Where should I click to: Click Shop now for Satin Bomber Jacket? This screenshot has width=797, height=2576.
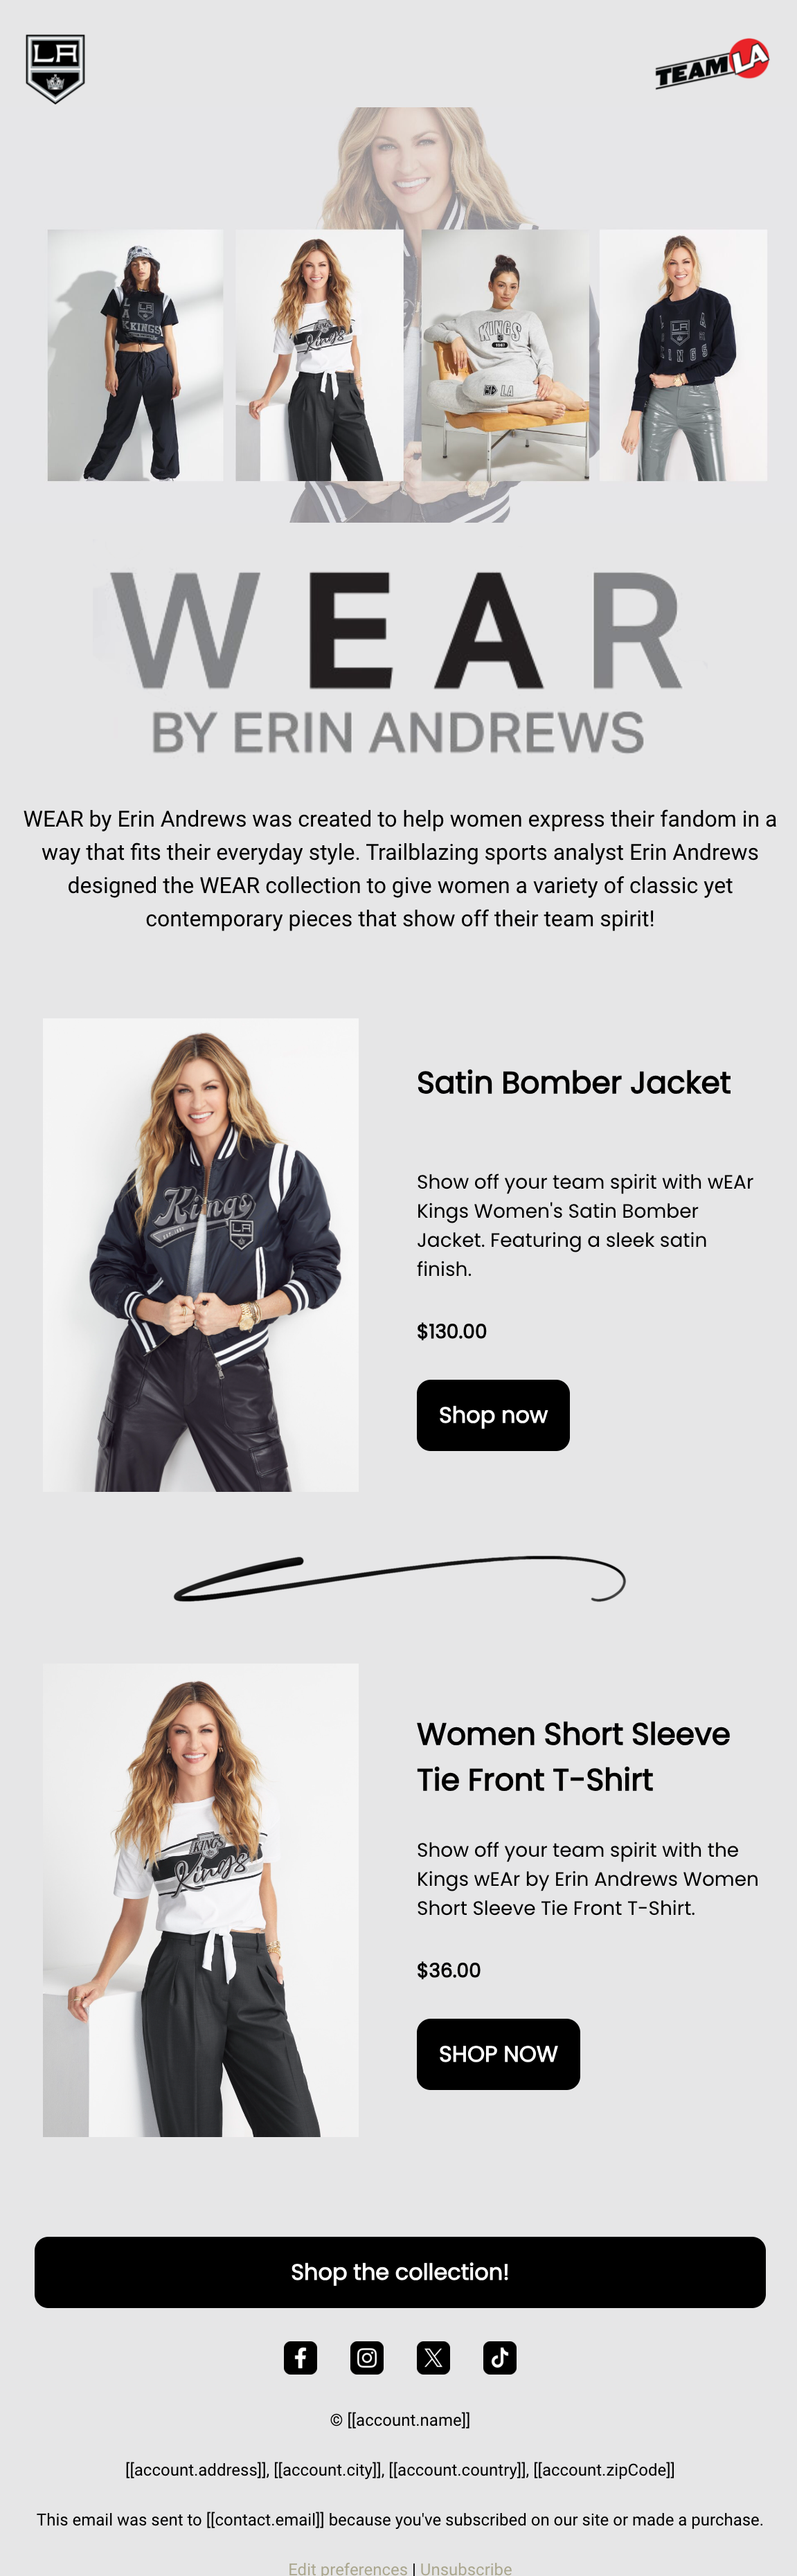(x=493, y=1415)
